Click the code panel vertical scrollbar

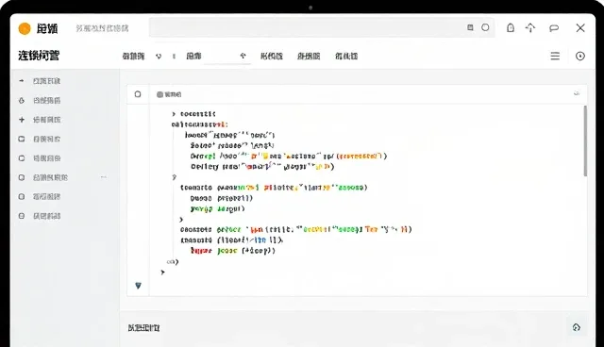pos(585,140)
